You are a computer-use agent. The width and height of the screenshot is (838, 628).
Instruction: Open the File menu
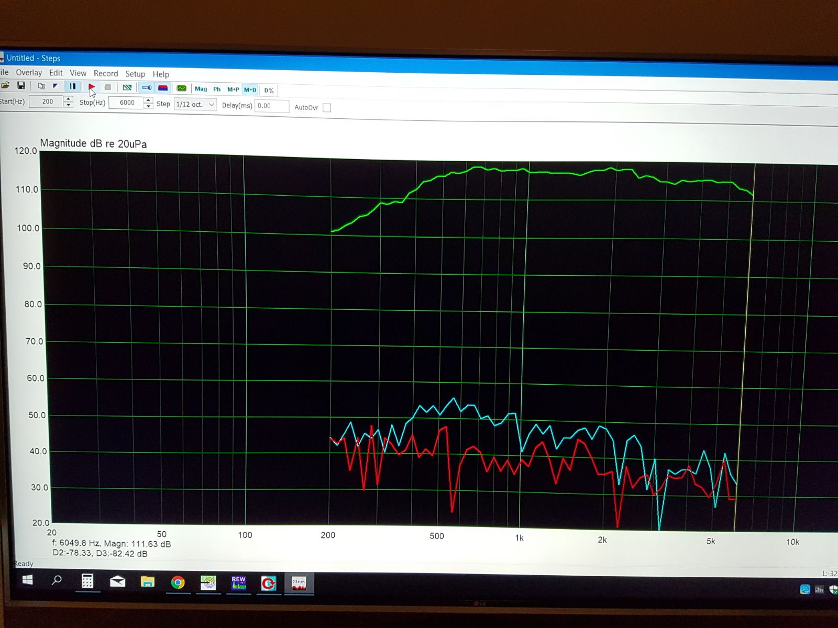pos(4,72)
